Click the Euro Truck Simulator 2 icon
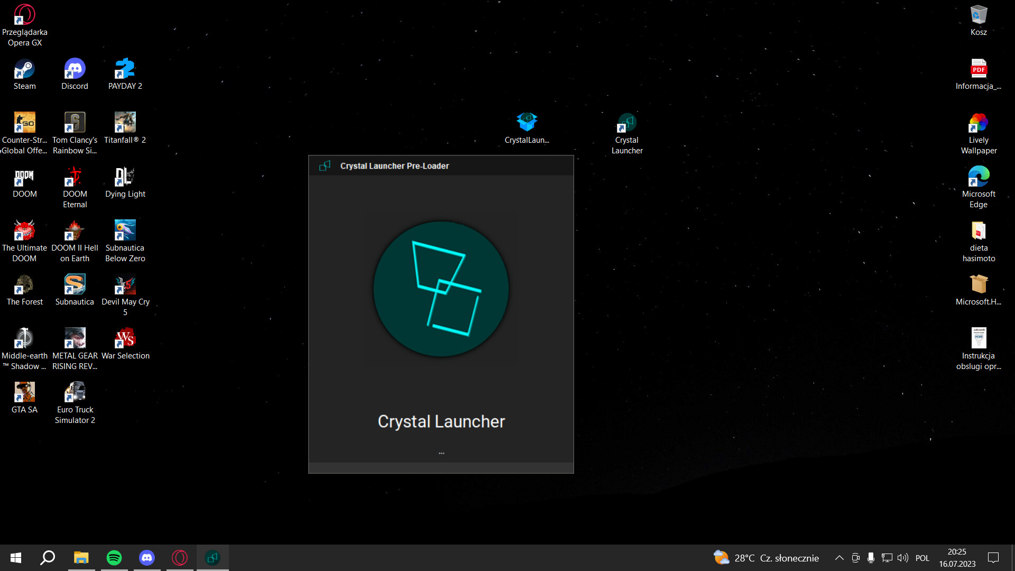The height and width of the screenshot is (571, 1015). 75,394
